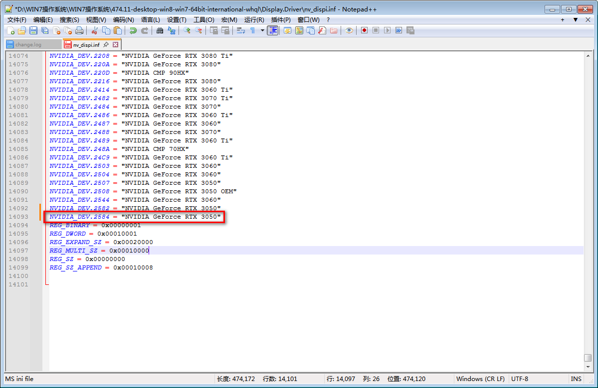Image resolution: width=598 pixels, height=388 pixels.
Task: Open user defined language dialog icon
Action: click(287, 30)
